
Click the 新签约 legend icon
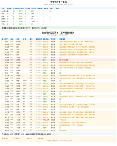coord(14,138)
